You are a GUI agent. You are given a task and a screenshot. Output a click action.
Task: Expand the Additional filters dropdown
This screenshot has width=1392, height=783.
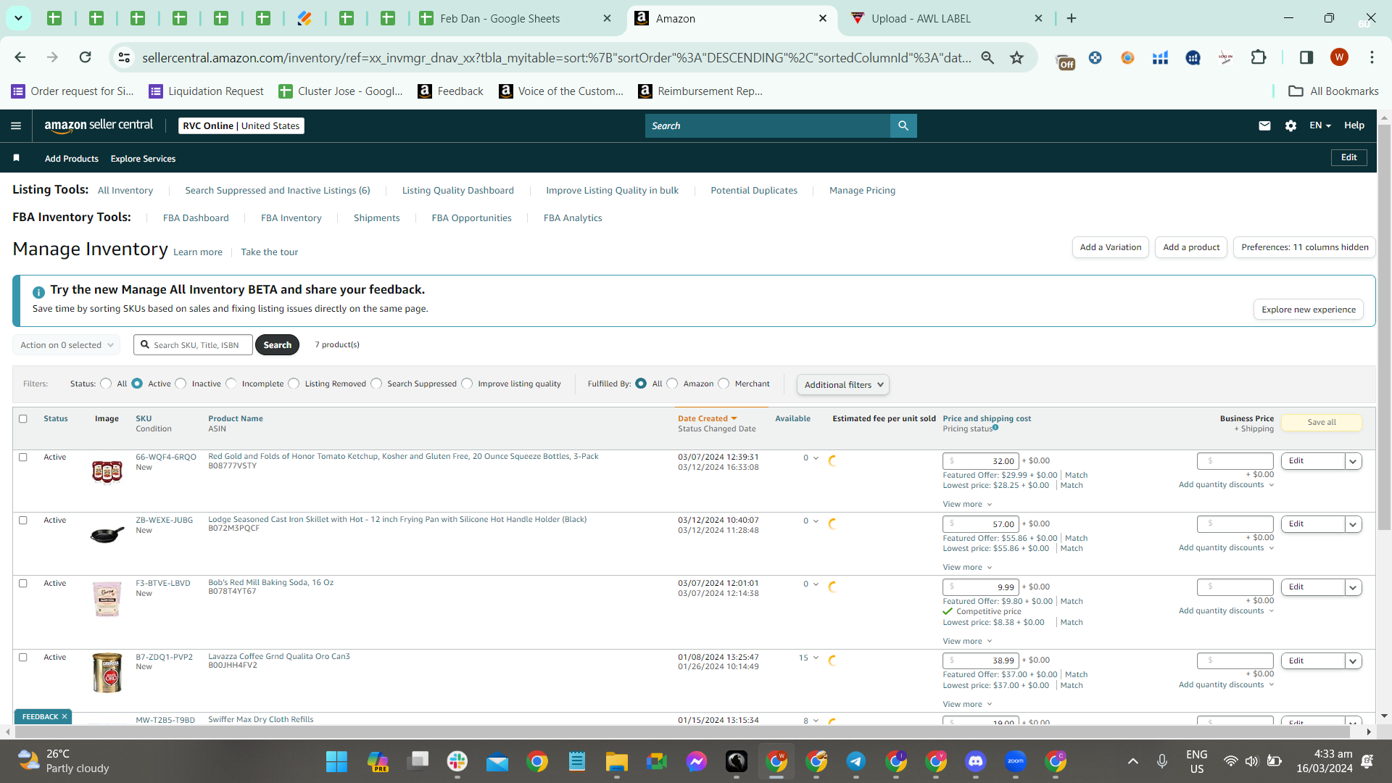pyautogui.click(x=843, y=385)
